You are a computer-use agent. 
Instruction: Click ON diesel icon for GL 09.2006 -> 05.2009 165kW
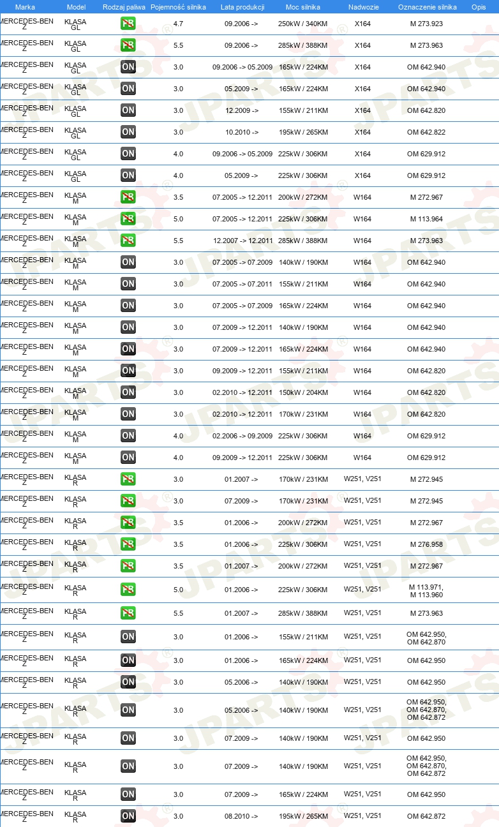(x=128, y=67)
